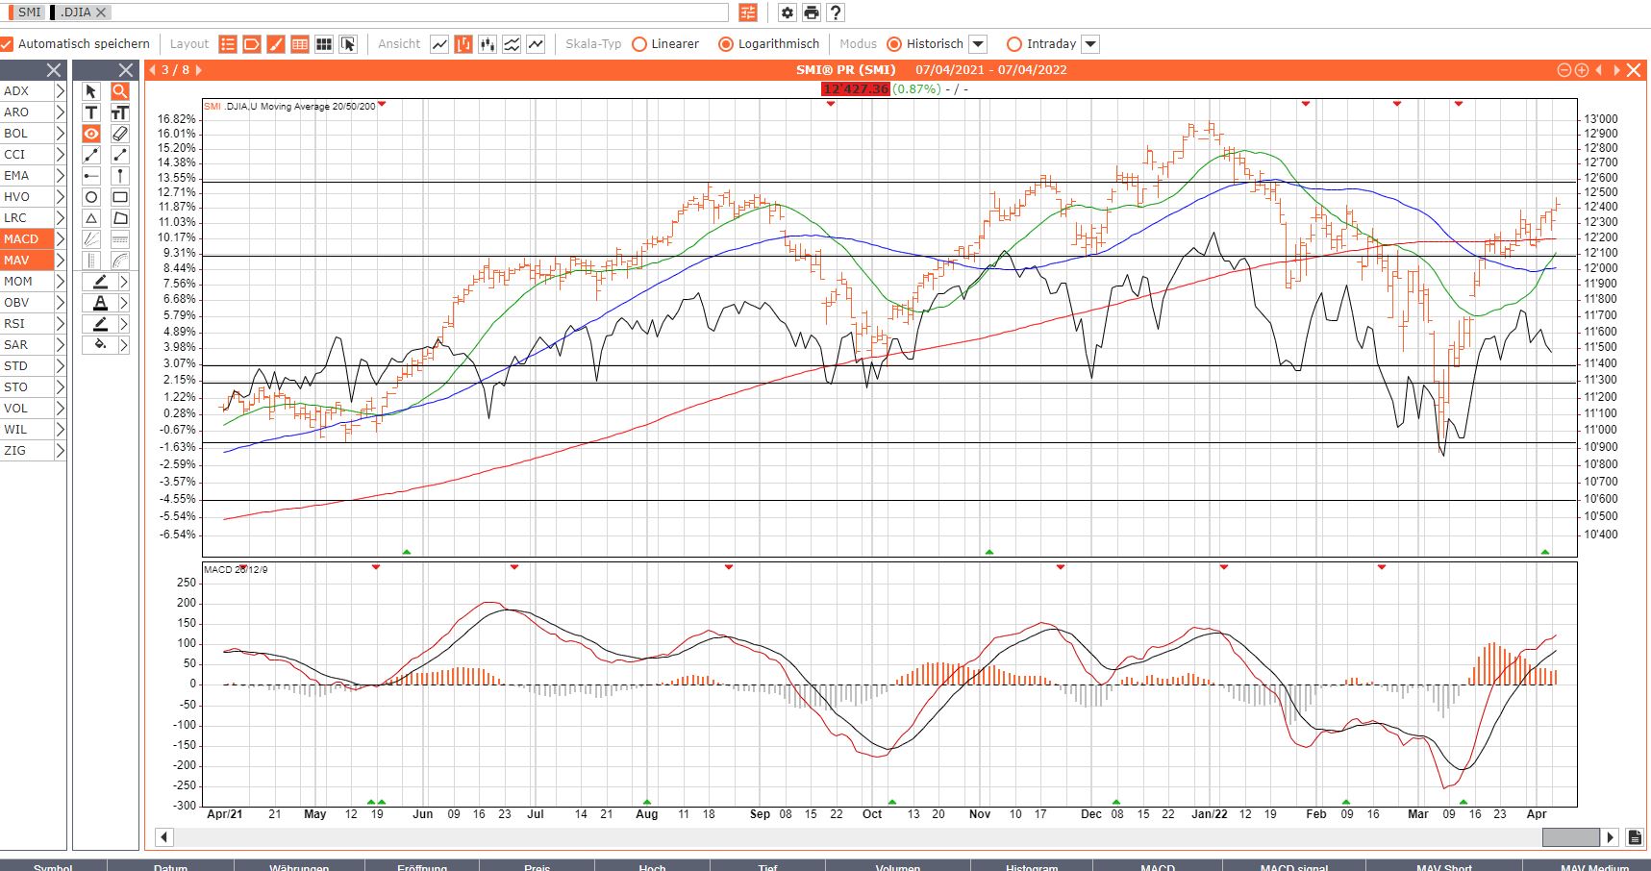Image resolution: width=1651 pixels, height=871 pixels.
Task: Select the Linearer scale radio button
Action: tap(639, 44)
